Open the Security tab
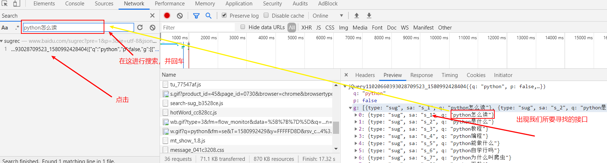The width and height of the screenshot is (607, 163). click(x=272, y=4)
